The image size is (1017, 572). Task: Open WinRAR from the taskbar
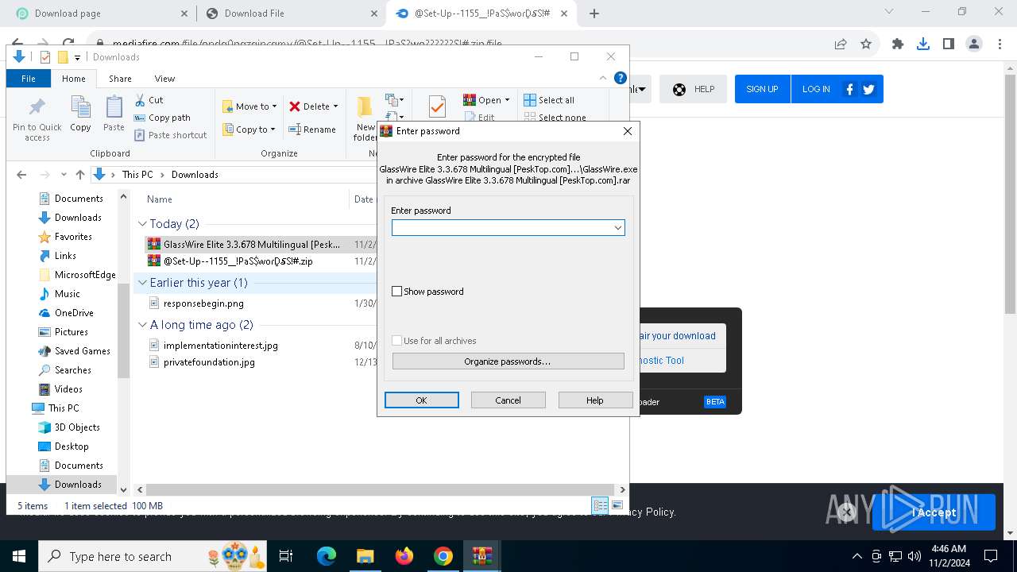tap(481, 556)
